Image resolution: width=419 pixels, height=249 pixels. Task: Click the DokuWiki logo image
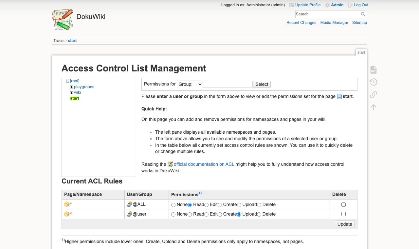click(x=63, y=20)
